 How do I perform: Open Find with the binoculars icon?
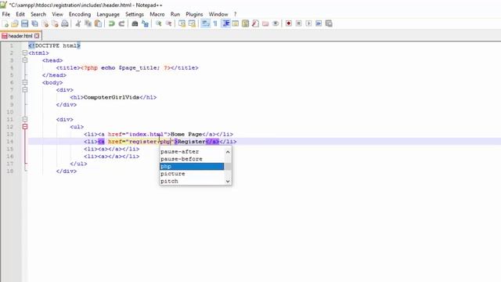[135, 23]
